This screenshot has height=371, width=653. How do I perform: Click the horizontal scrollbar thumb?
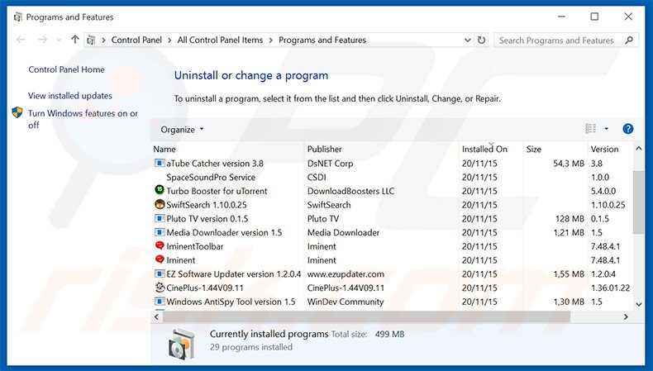click(366, 316)
